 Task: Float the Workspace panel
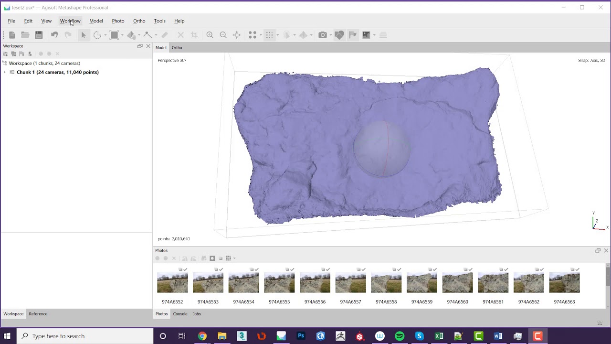tap(140, 46)
